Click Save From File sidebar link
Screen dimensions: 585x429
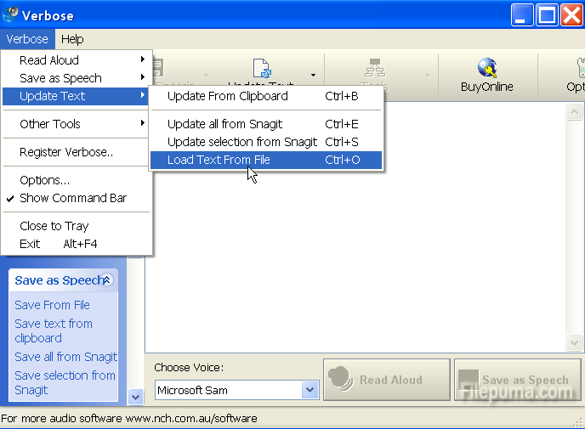pyautogui.click(x=52, y=305)
